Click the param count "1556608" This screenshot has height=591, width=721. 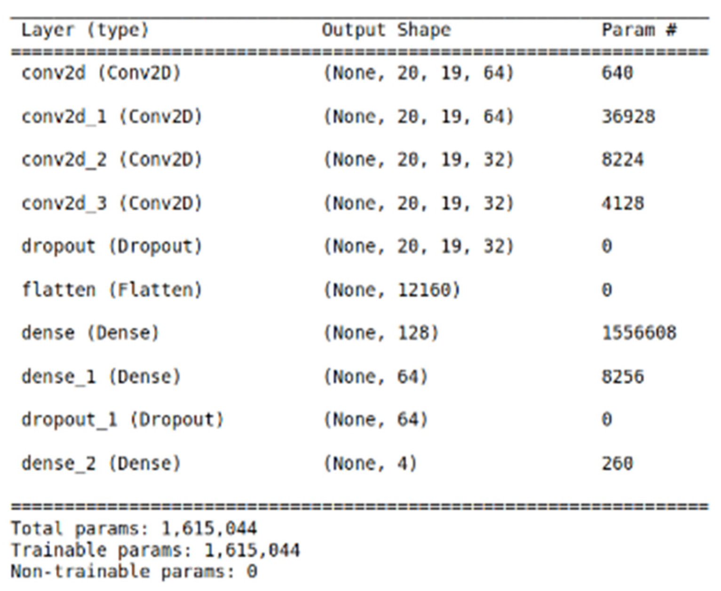(x=639, y=333)
